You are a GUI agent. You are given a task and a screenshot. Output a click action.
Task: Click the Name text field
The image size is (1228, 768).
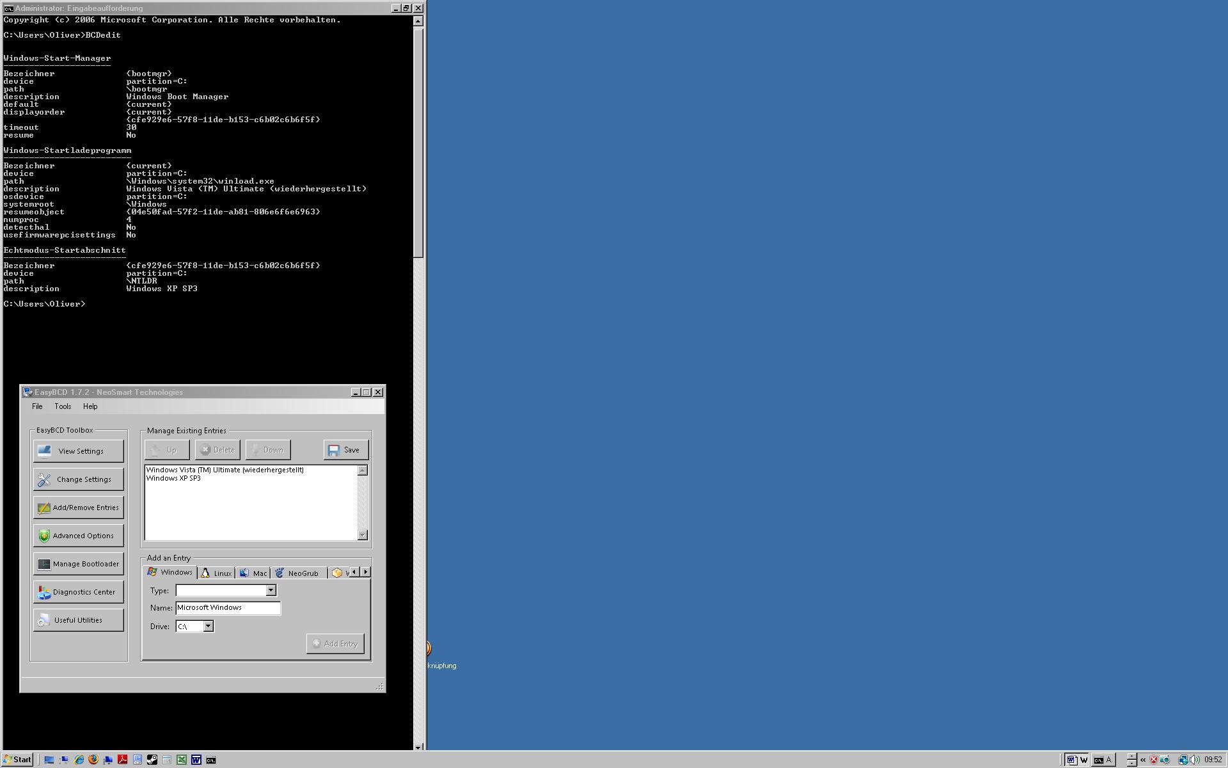pyautogui.click(x=228, y=608)
